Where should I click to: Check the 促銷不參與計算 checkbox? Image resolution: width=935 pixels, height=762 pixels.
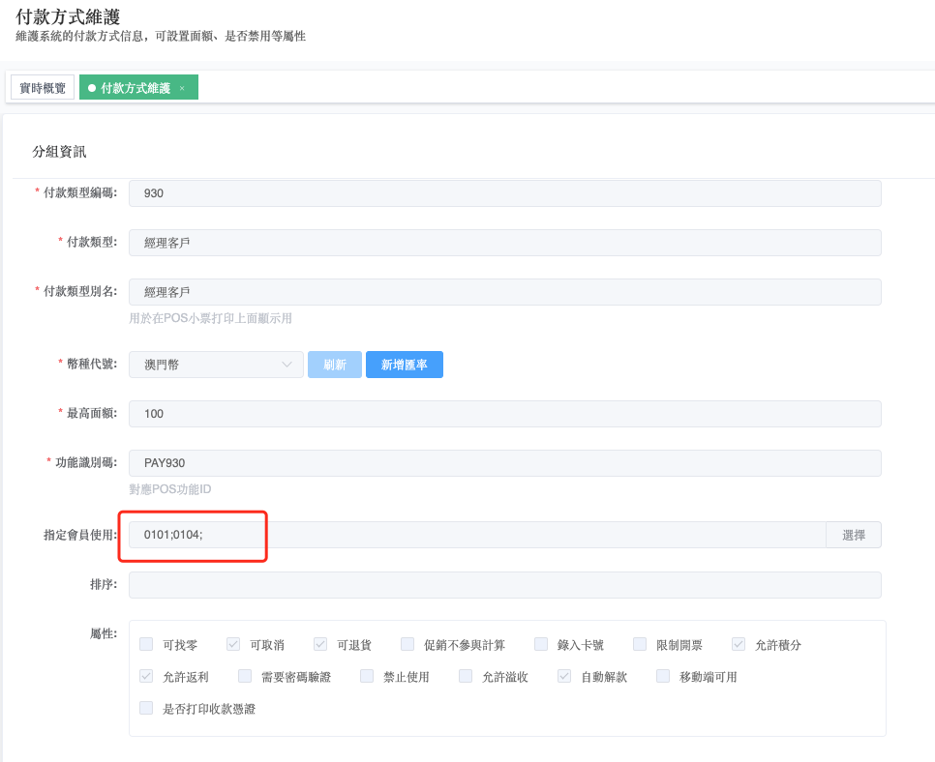(407, 643)
